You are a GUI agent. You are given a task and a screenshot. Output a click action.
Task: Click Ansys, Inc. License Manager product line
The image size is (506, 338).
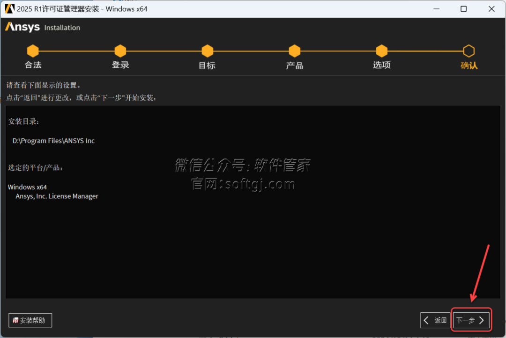57,196
